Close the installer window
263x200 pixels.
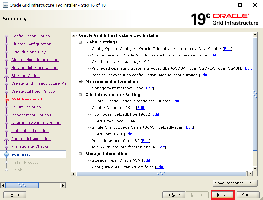[255, 5]
